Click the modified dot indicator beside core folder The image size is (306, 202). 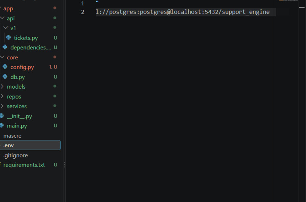(x=55, y=57)
